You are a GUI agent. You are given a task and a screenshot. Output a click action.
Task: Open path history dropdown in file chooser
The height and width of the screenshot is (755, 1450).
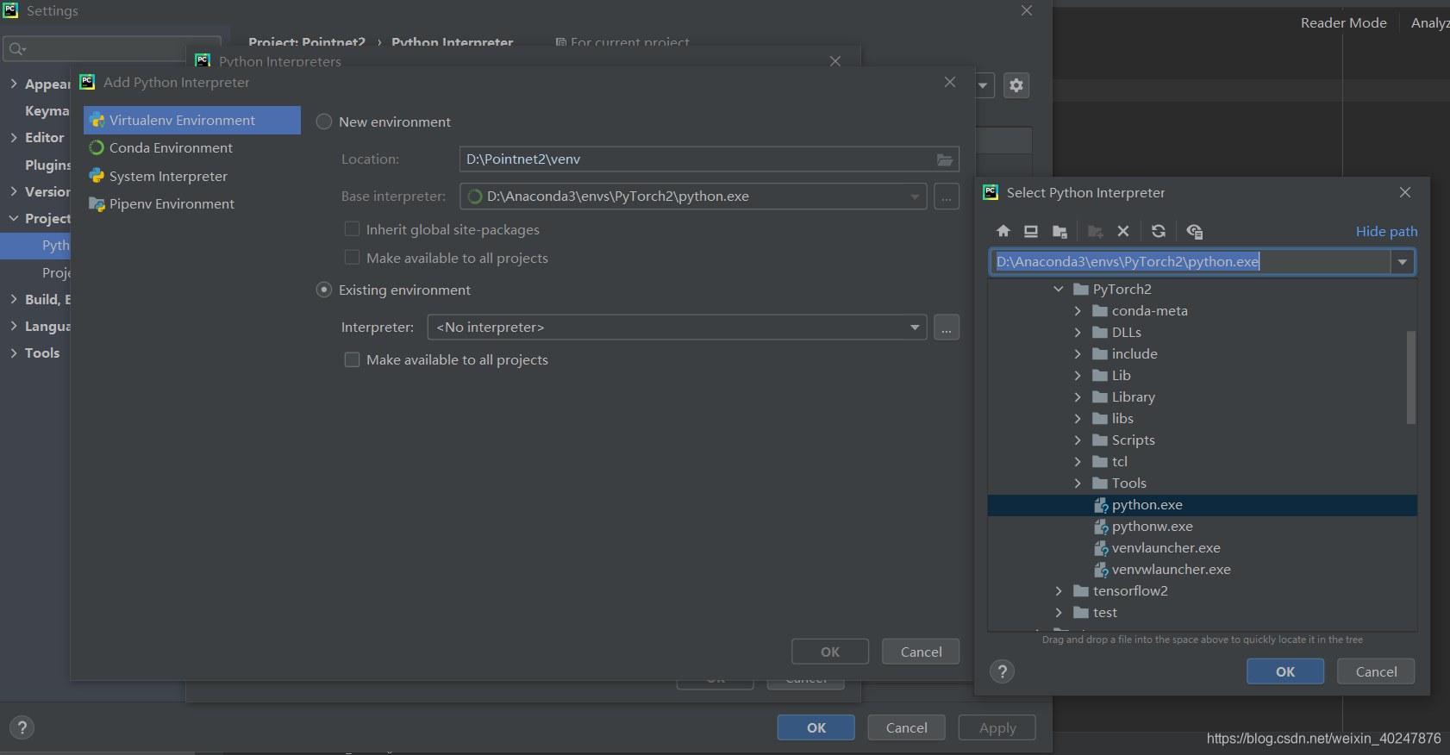point(1403,262)
